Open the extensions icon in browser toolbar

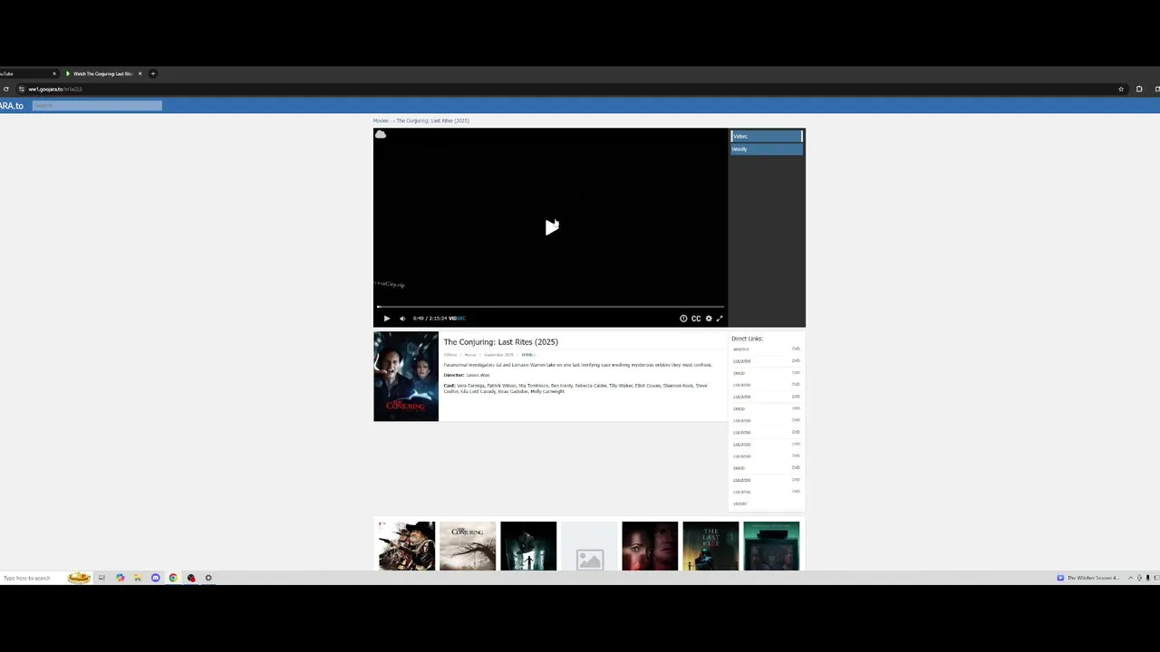pyautogui.click(x=1139, y=89)
